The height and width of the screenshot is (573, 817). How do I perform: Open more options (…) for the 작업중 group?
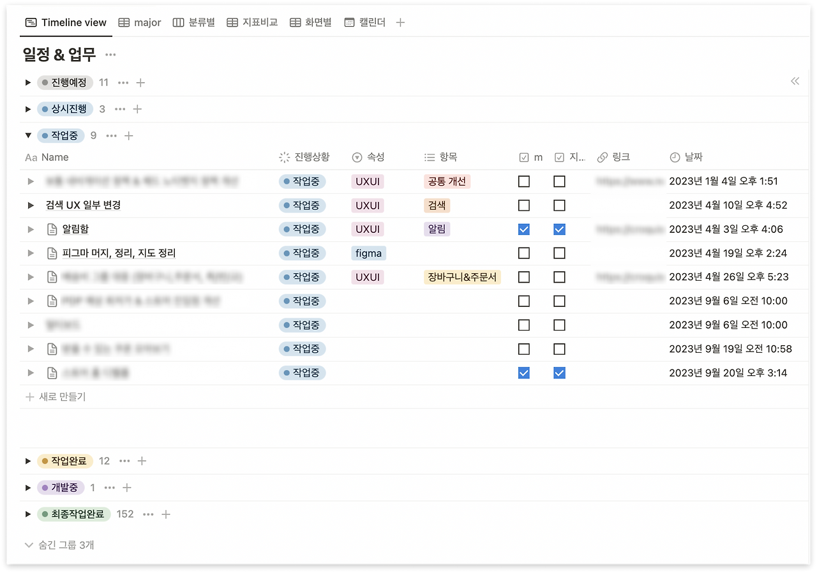(x=110, y=135)
